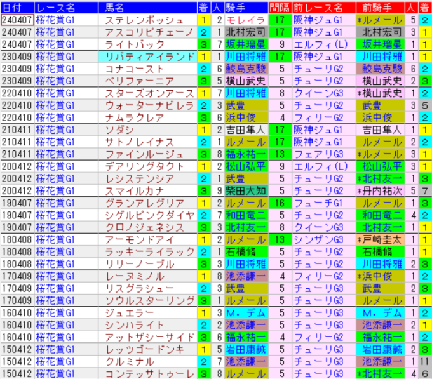Click the 日付 column header
432x379 pixels.
pos(17,8)
